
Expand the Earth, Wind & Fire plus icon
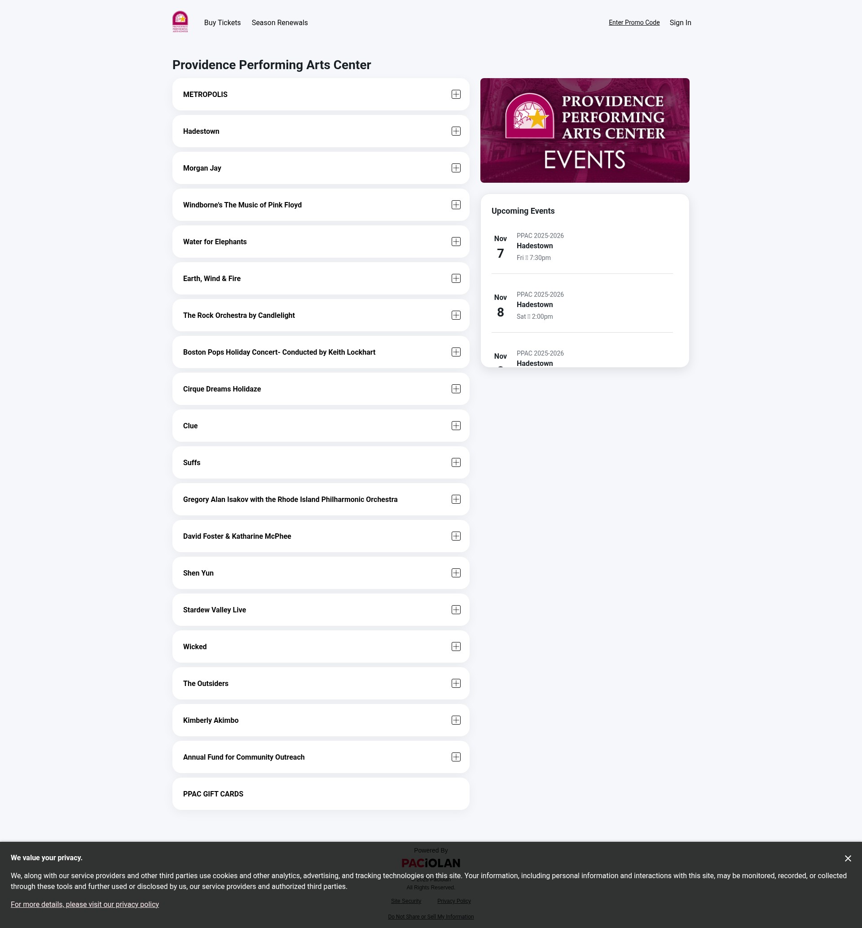pyautogui.click(x=456, y=278)
